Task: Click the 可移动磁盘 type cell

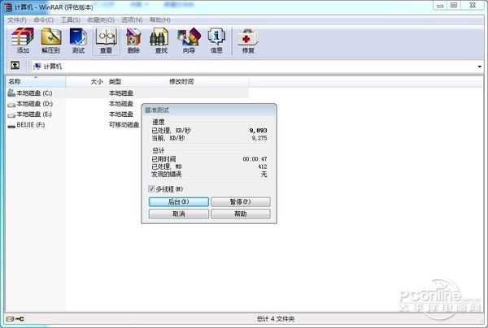Action: click(124, 125)
